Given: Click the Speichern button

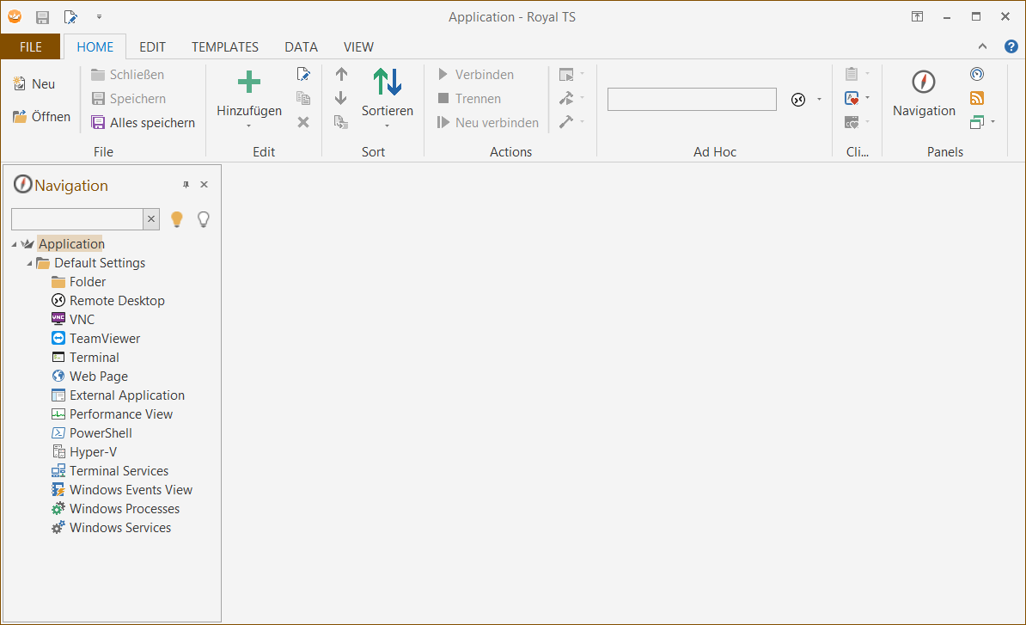Looking at the screenshot, I should 128,99.
